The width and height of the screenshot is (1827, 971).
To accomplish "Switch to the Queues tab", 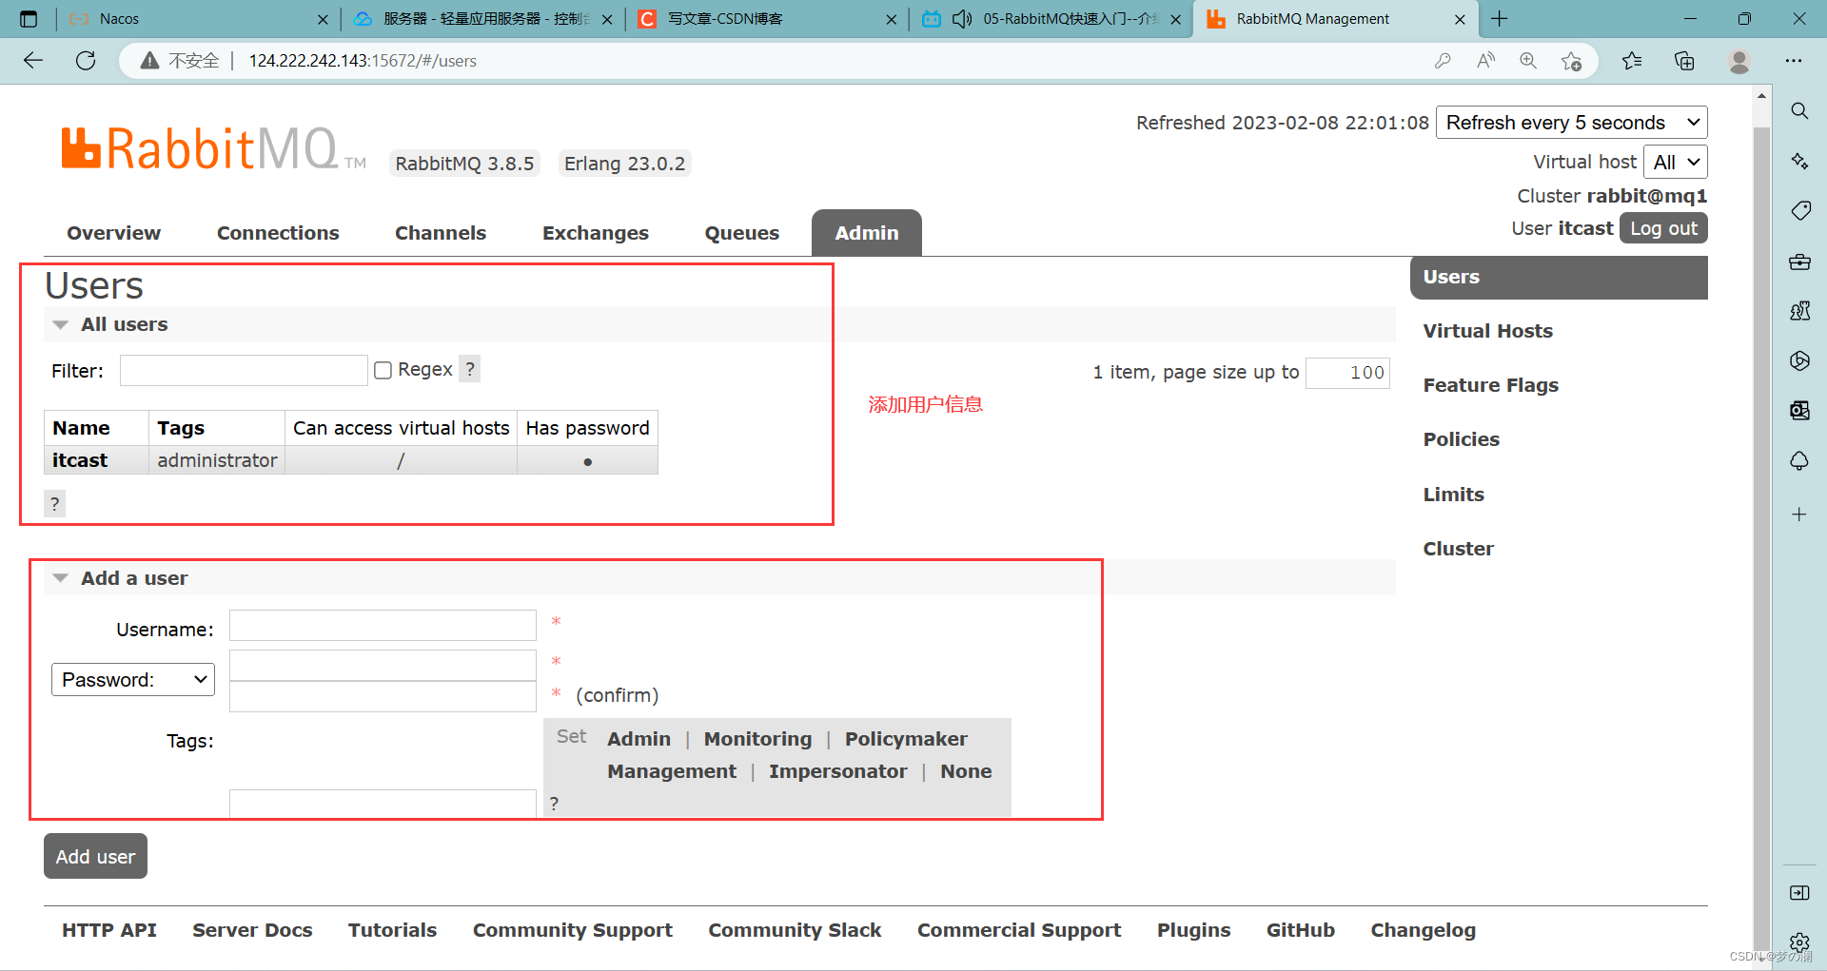I will [x=742, y=233].
